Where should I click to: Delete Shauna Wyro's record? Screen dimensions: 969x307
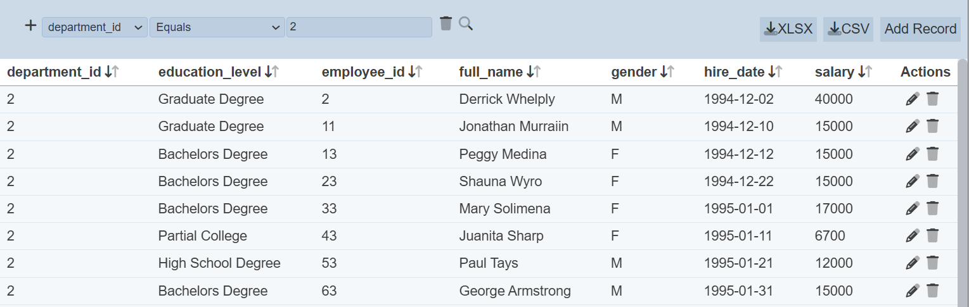932,181
